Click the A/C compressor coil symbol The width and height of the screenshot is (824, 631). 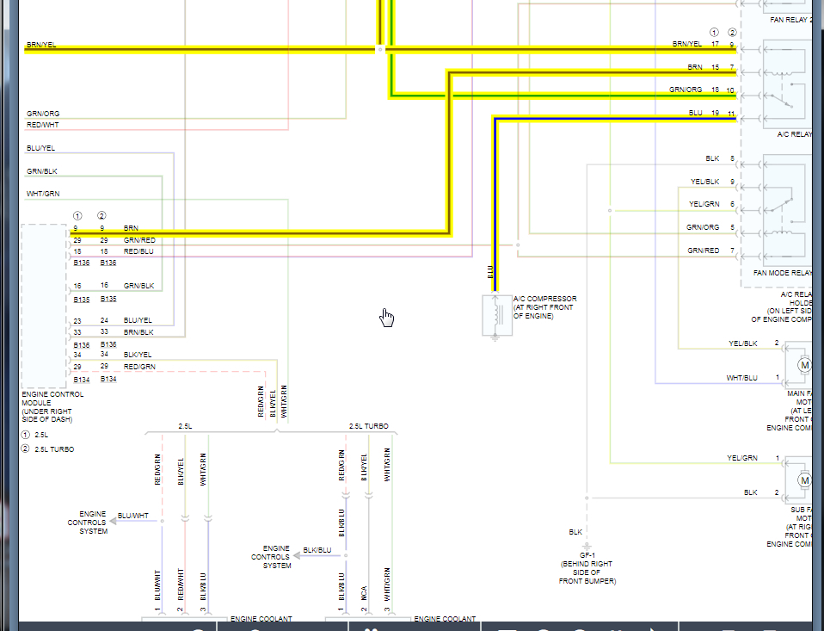[x=496, y=315]
